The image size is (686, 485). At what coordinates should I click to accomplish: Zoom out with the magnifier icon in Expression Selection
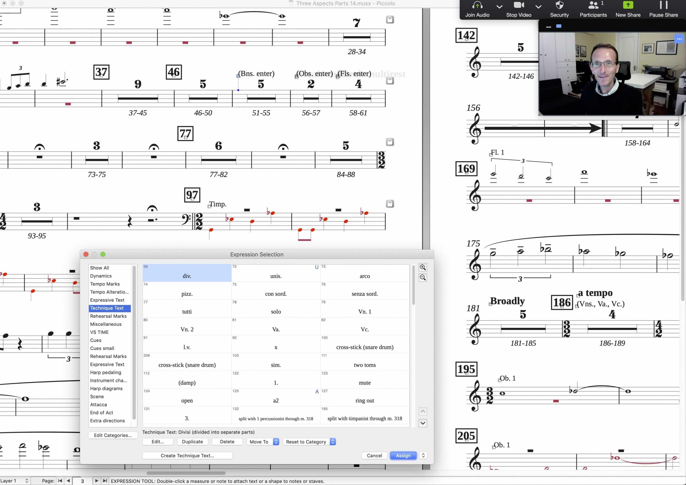(x=423, y=278)
